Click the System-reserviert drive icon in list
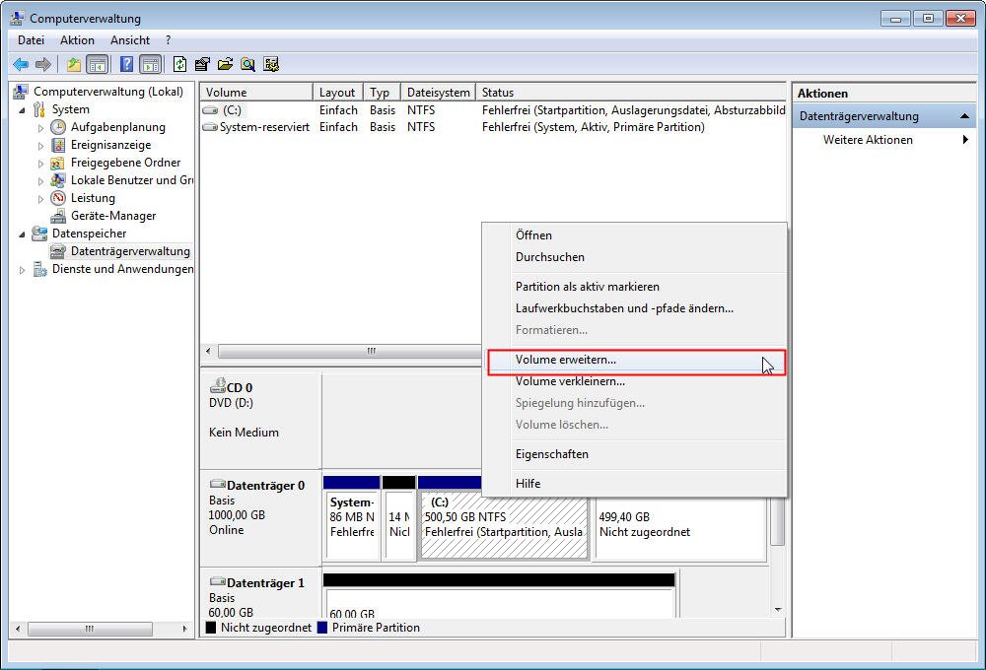 point(210,127)
